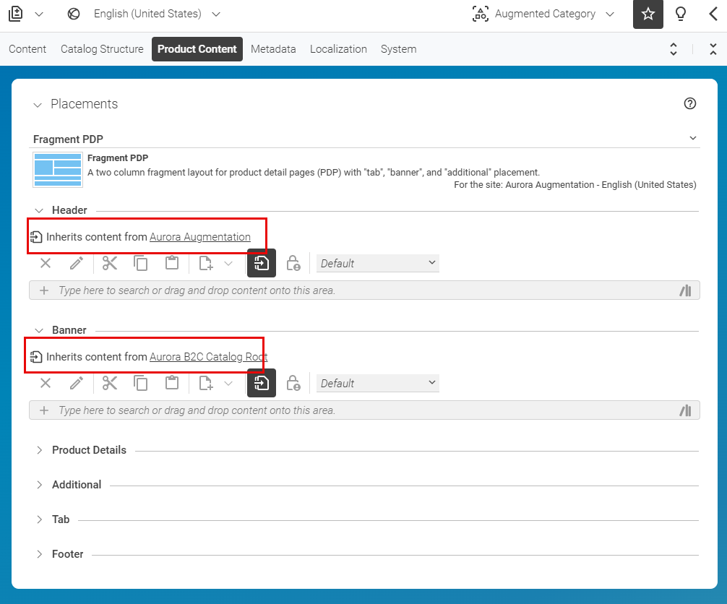Edit the Banner placement with the pencil icon
This screenshot has height=604, width=727.
[77, 383]
